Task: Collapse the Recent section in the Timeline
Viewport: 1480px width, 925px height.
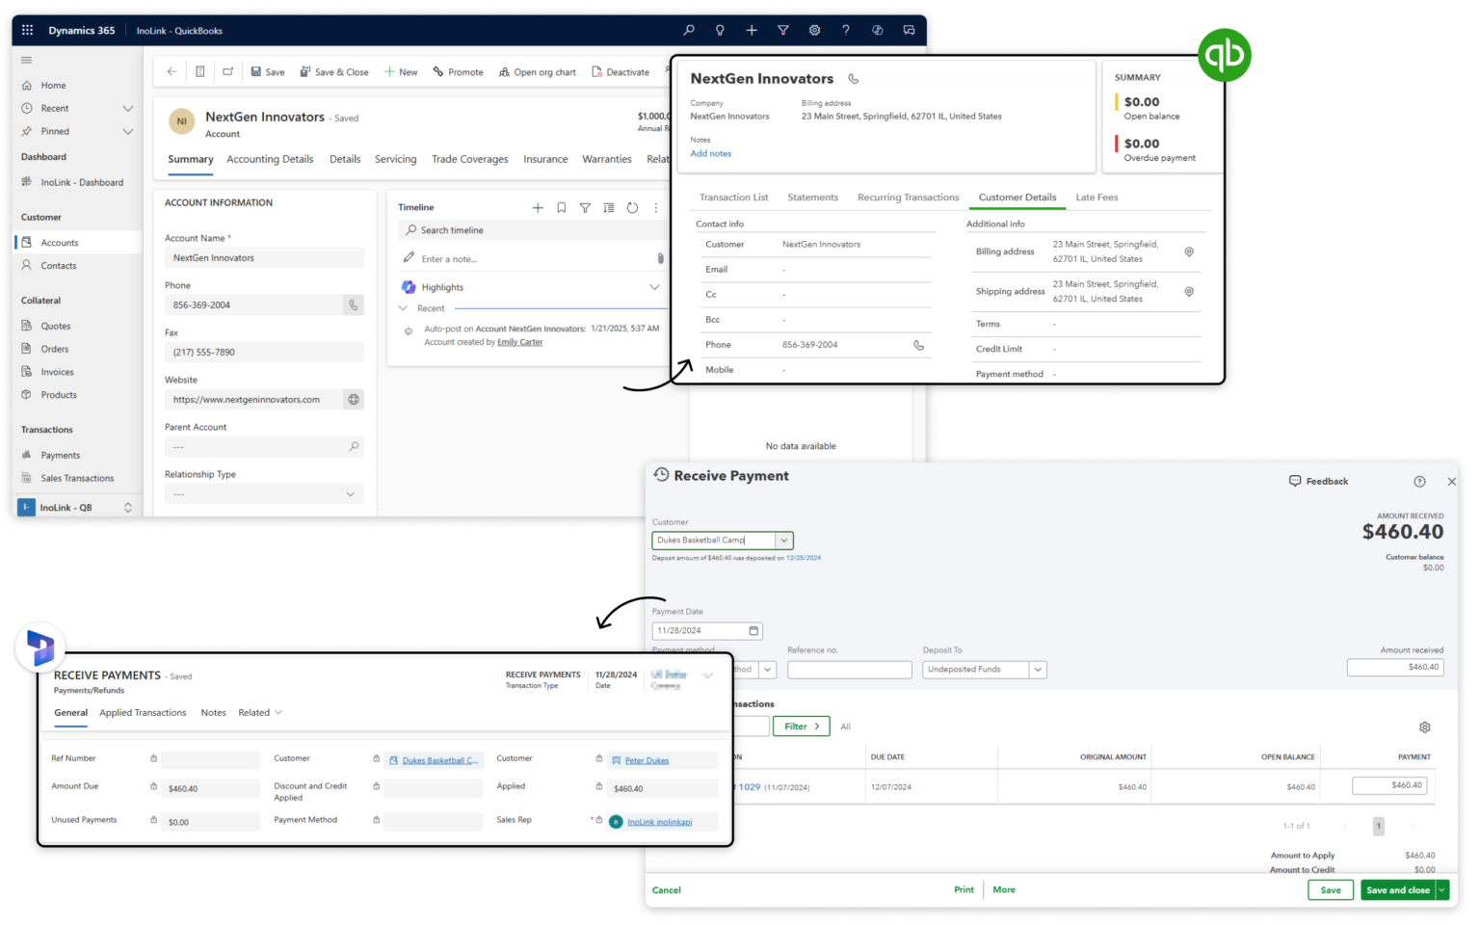Action: coord(403,308)
